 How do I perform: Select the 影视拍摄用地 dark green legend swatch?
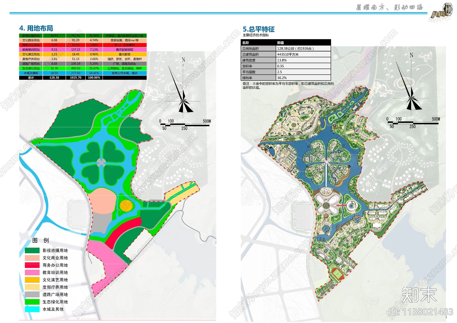pos(32,250)
